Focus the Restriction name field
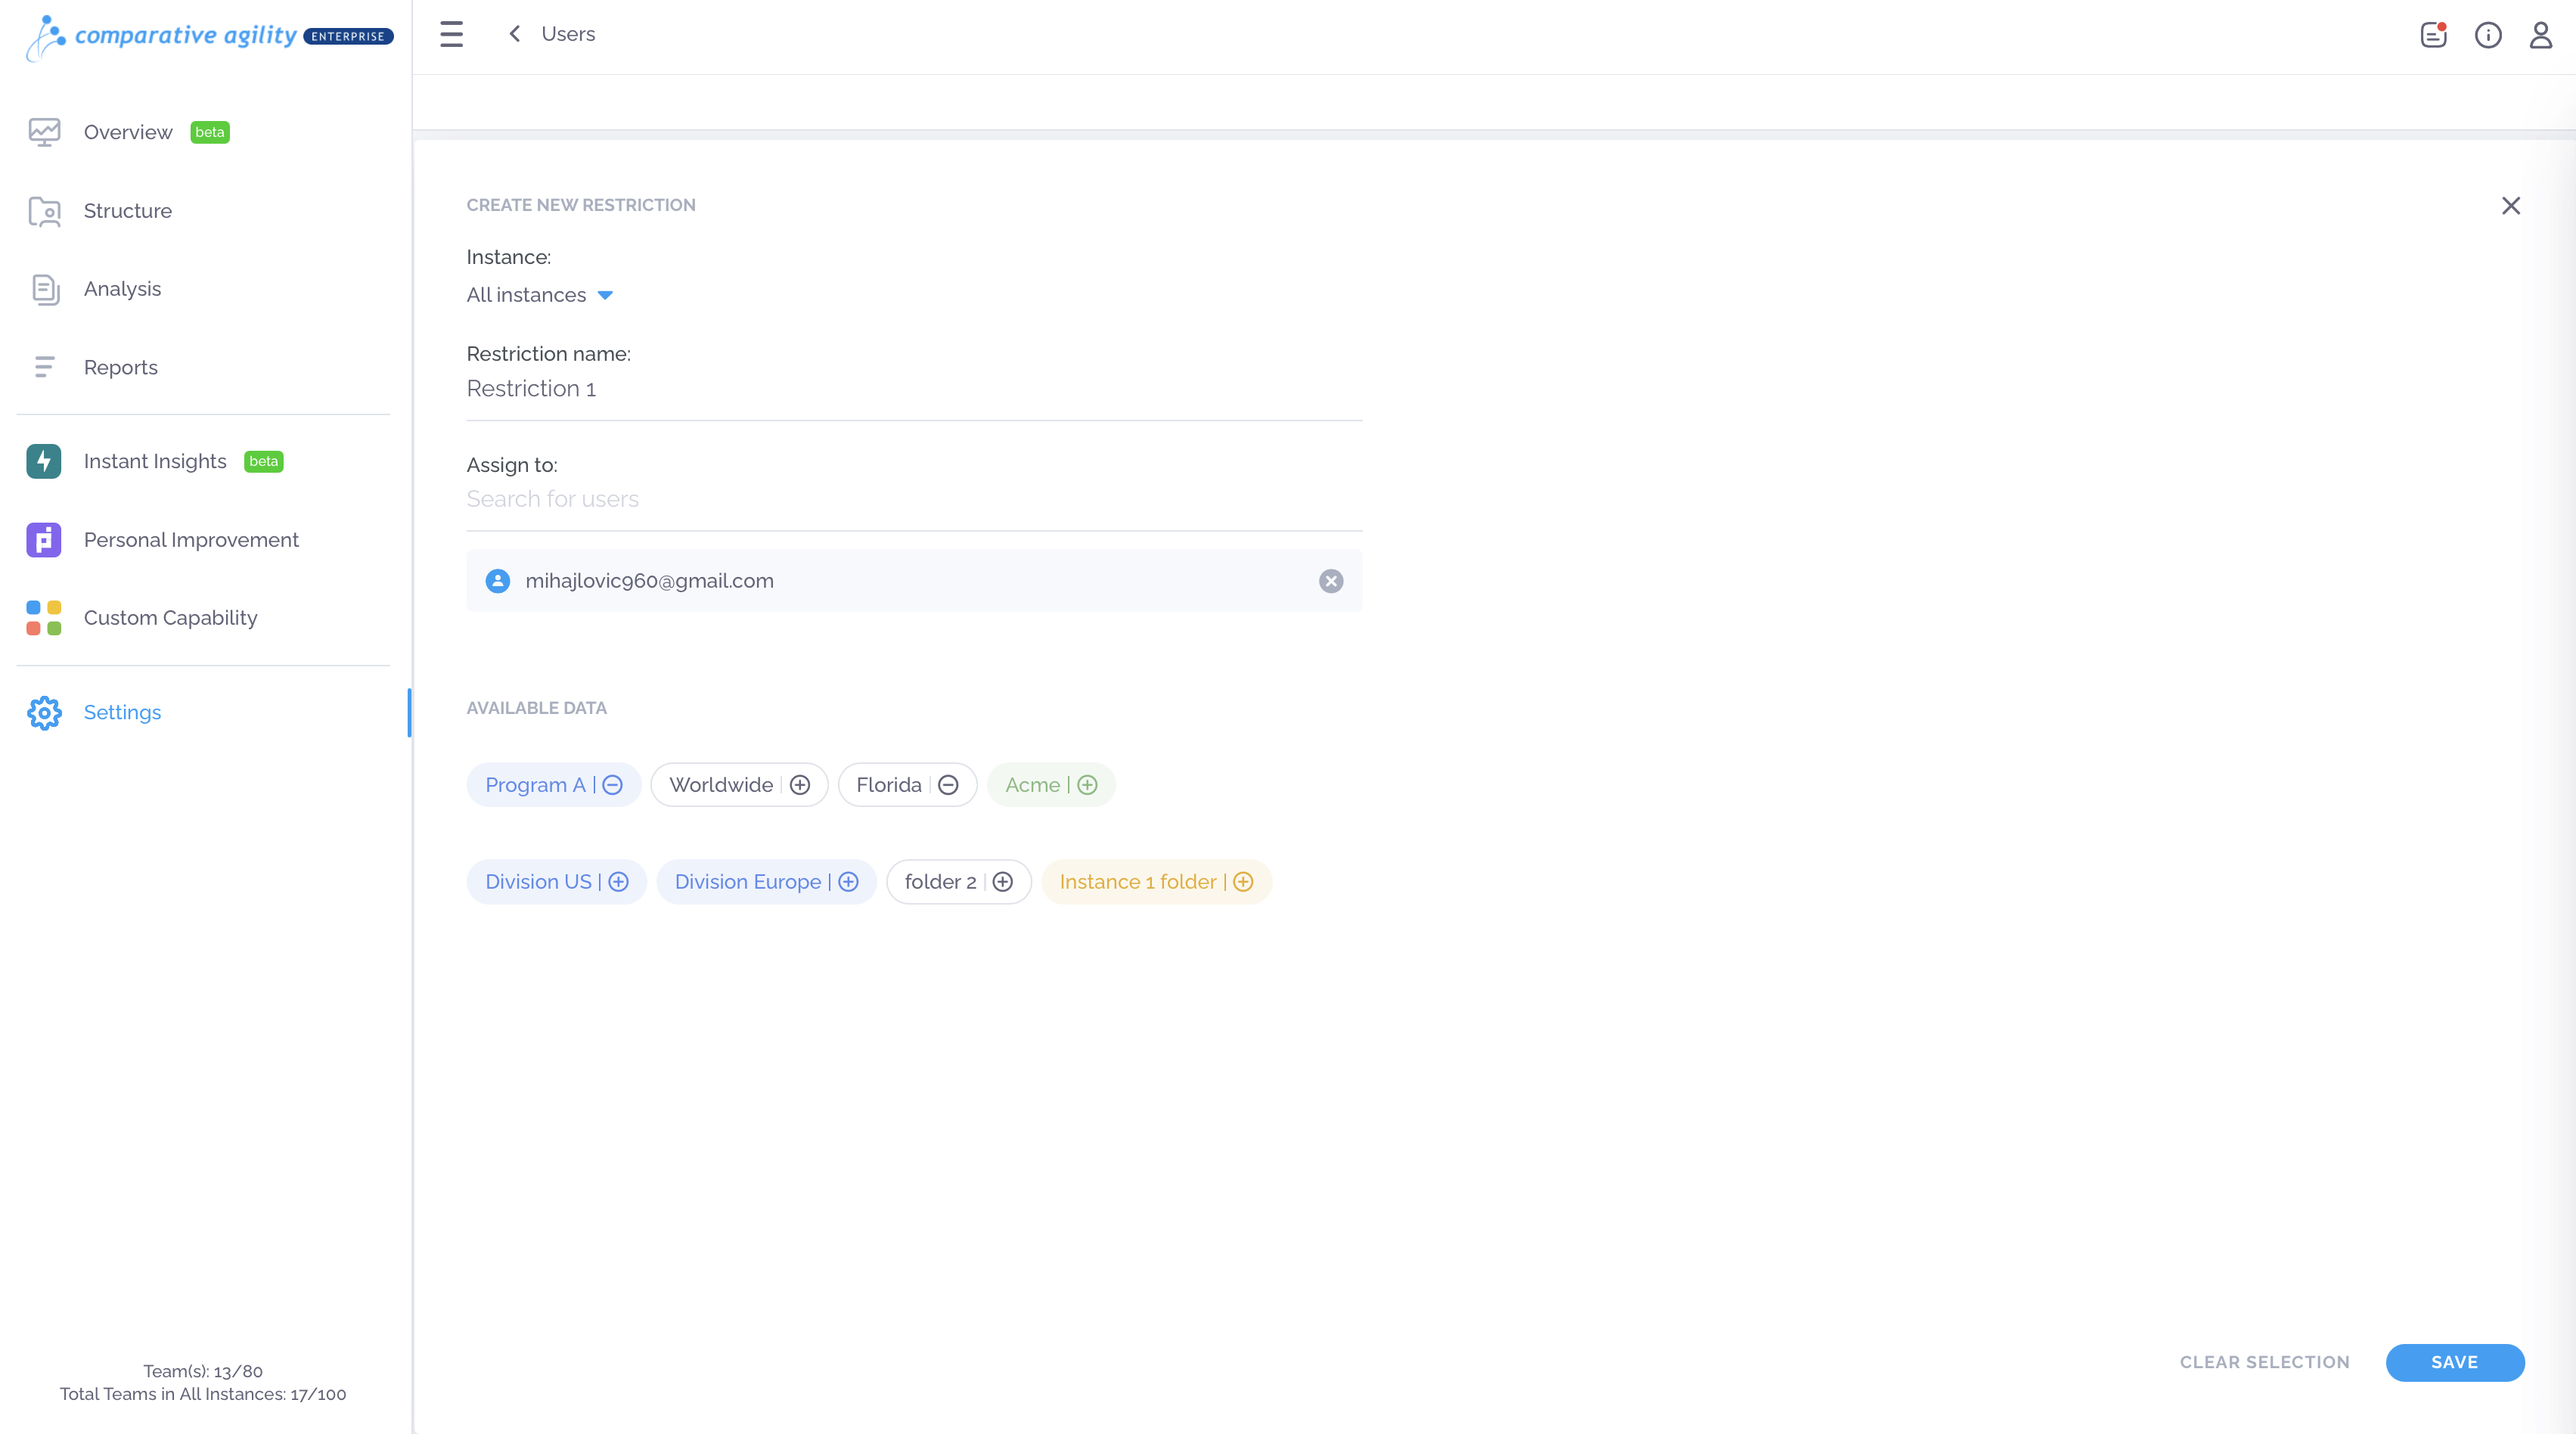The width and height of the screenshot is (2576, 1434). tap(914, 389)
